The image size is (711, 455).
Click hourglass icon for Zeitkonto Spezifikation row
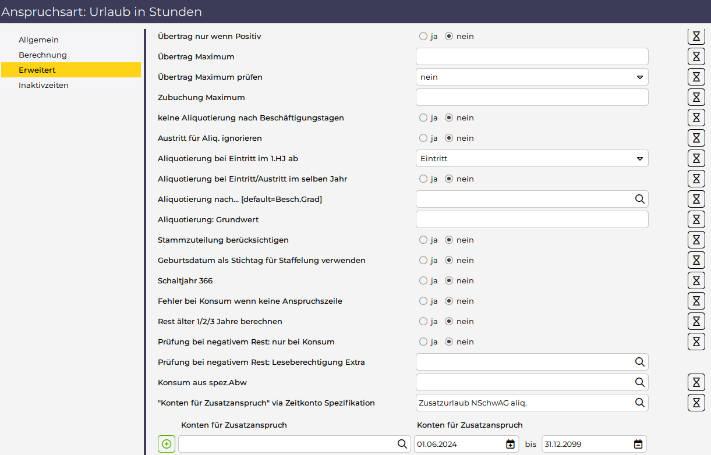696,403
